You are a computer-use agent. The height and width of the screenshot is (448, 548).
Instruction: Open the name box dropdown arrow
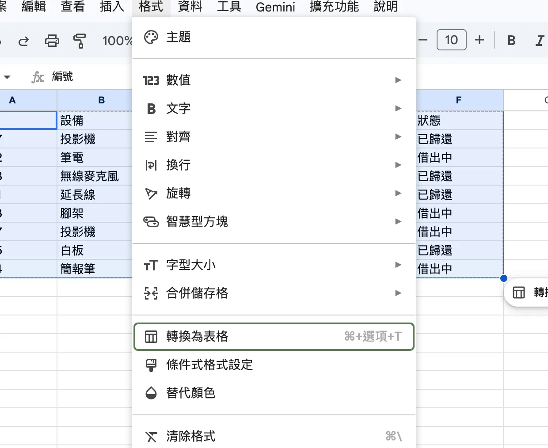click(7, 77)
